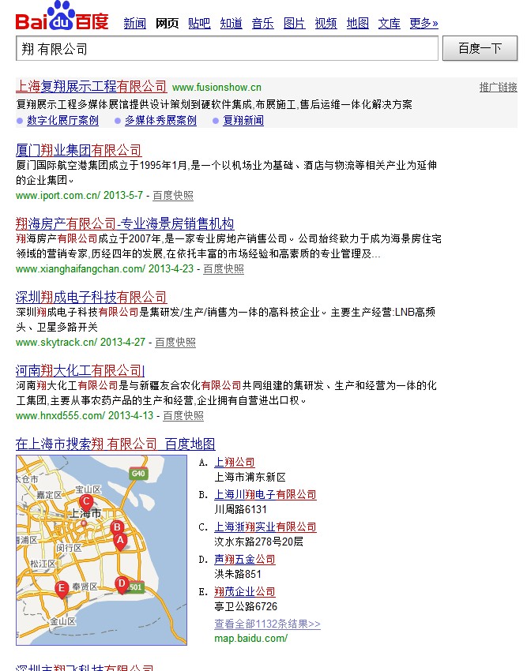Open 多媒体秀展案例 sublink

point(160,120)
